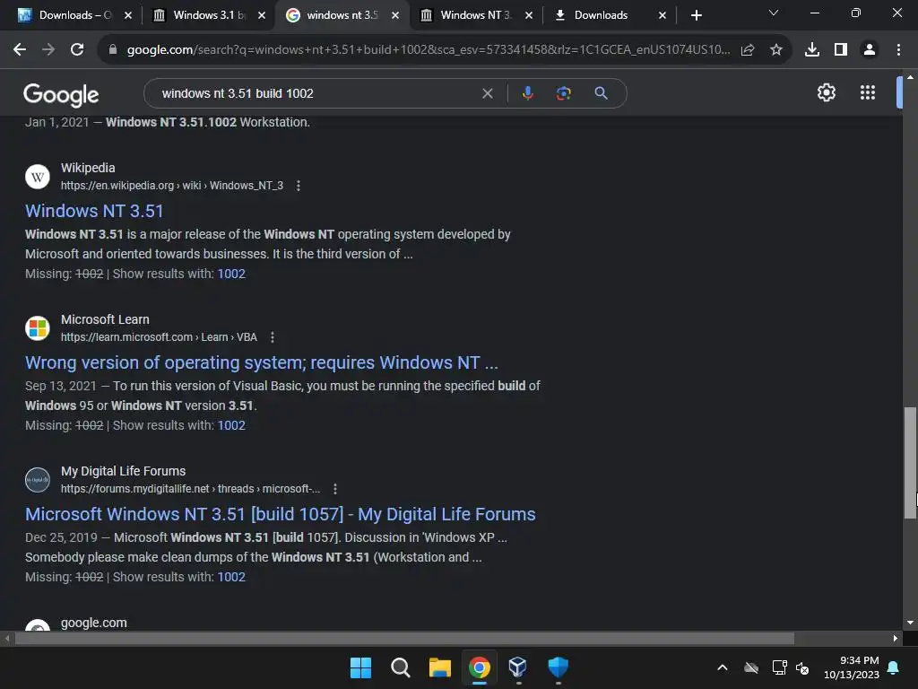Reload the current page

pyautogui.click(x=77, y=50)
